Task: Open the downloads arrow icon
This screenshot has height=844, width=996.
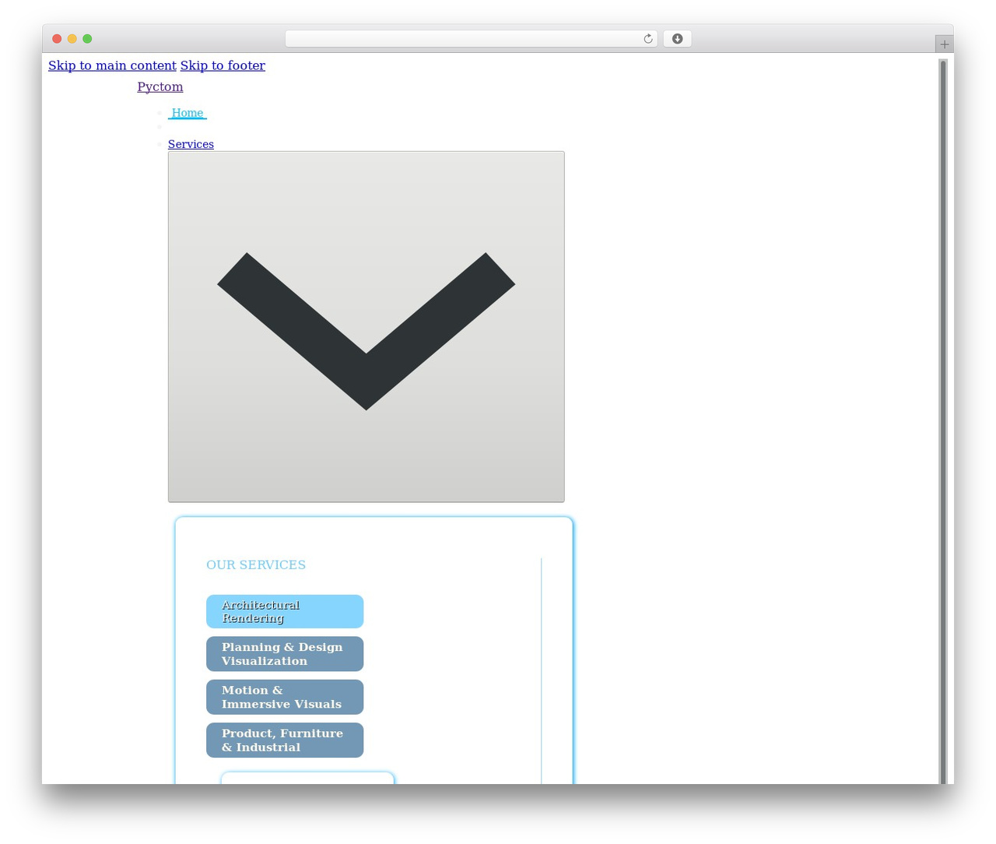Action: click(x=677, y=39)
